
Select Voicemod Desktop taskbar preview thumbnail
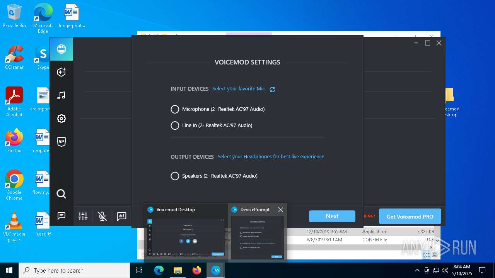pos(186,232)
